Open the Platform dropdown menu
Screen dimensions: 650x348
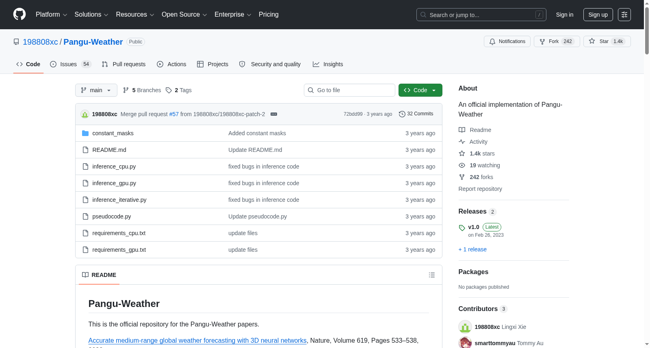point(52,15)
